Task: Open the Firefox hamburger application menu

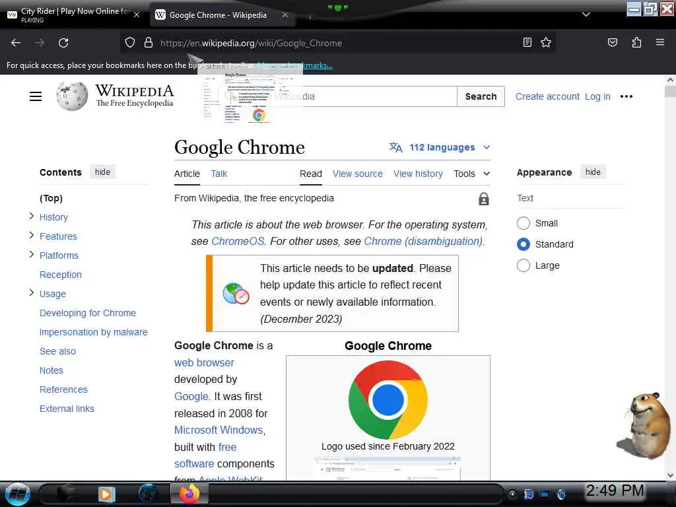Action: coord(659,42)
